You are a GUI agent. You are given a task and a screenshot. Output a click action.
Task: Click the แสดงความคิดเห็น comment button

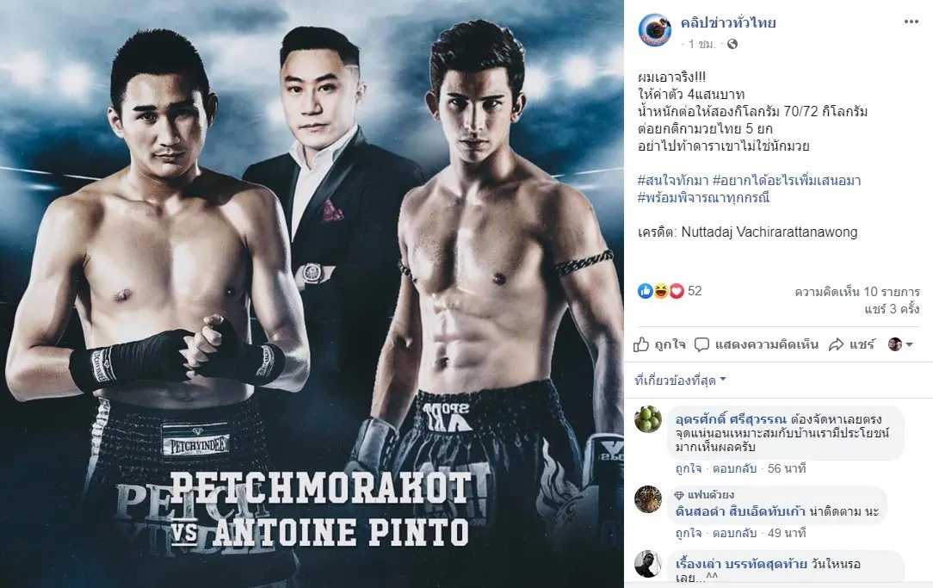[x=757, y=344]
